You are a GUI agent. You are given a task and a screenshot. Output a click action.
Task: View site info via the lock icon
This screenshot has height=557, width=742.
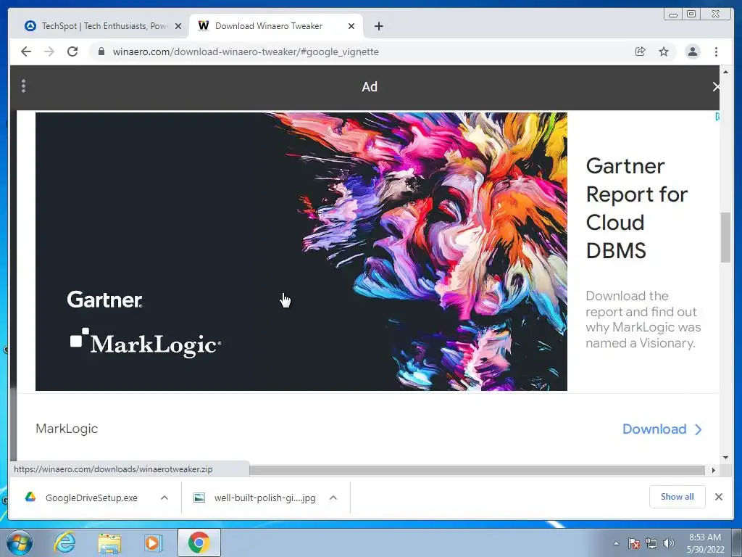(x=101, y=51)
